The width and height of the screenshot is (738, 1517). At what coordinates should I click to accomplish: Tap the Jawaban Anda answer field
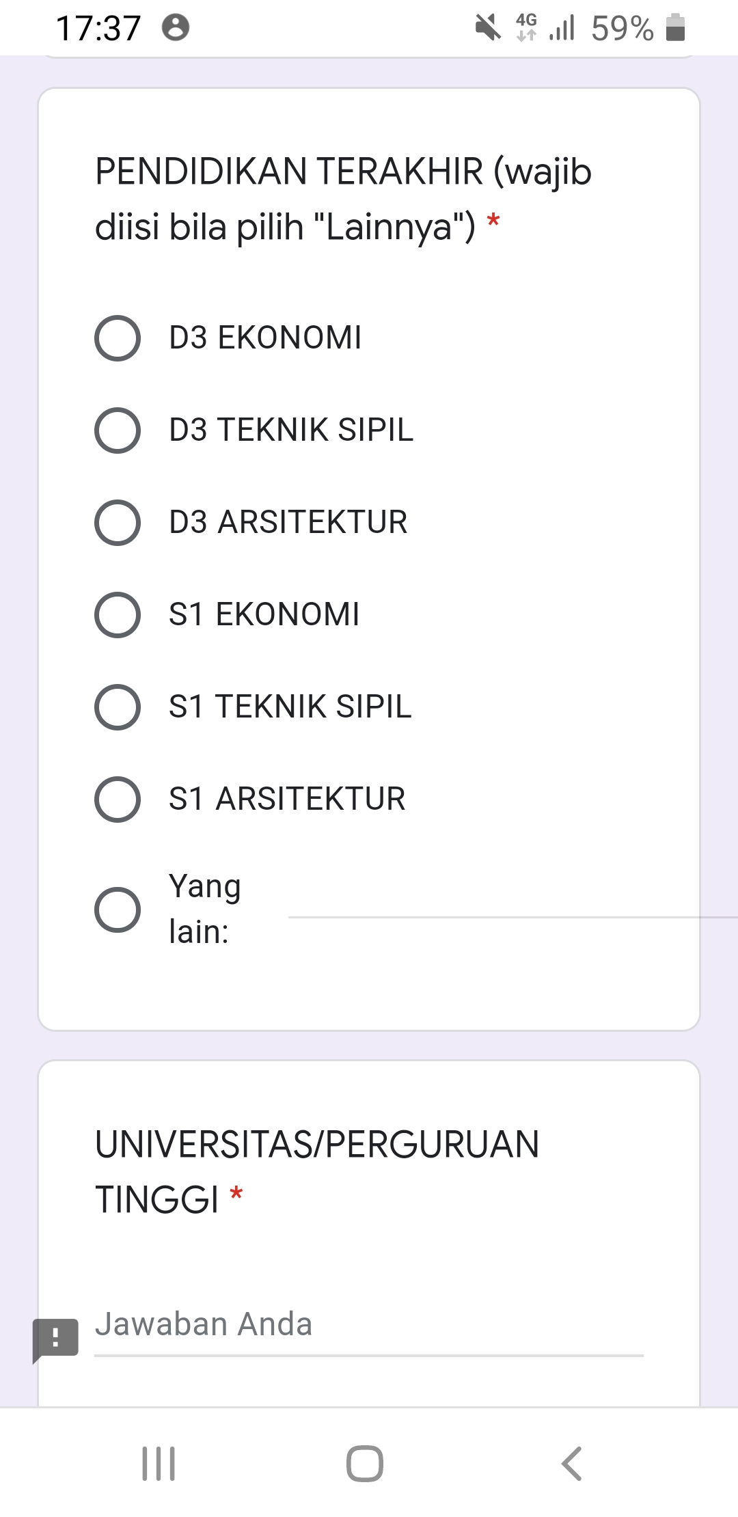(369, 1326)
